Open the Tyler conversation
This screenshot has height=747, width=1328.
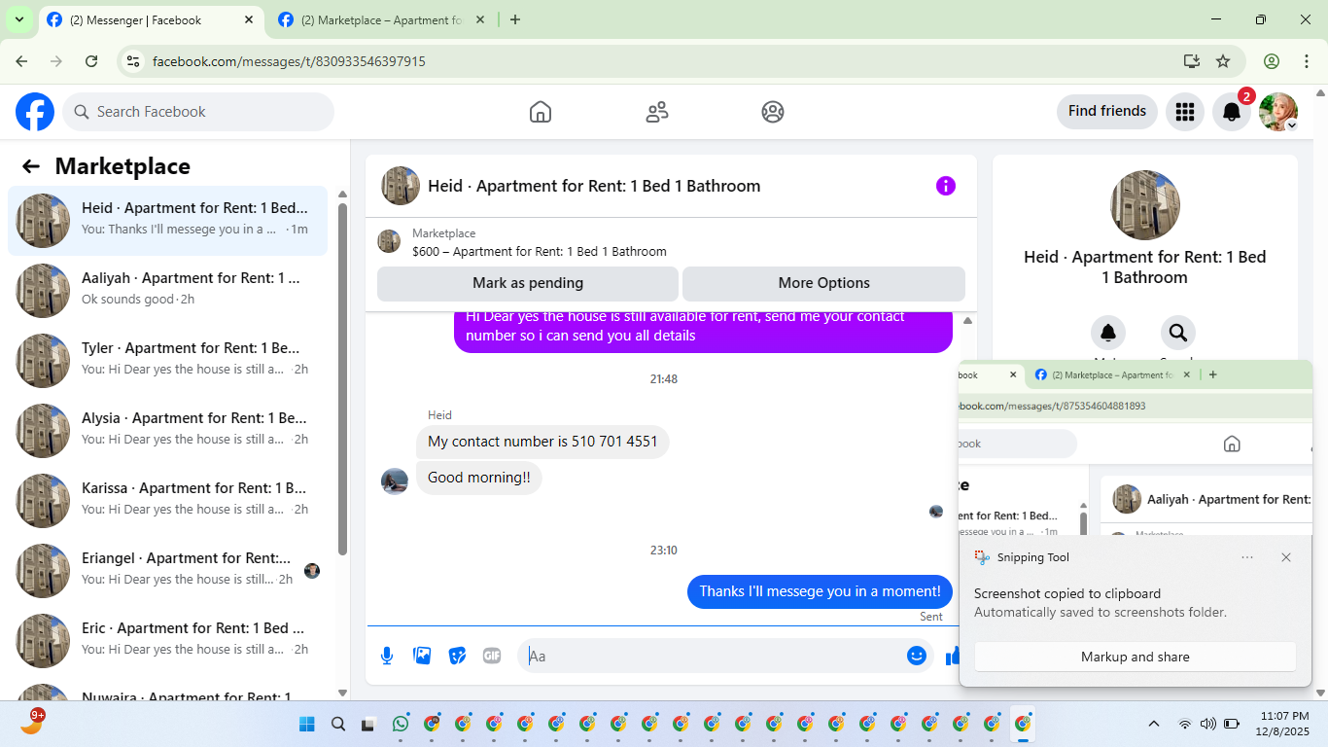[168, 360]
